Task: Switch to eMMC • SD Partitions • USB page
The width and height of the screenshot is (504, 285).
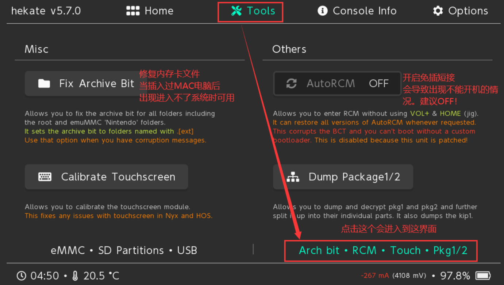Action: (124, 250)
